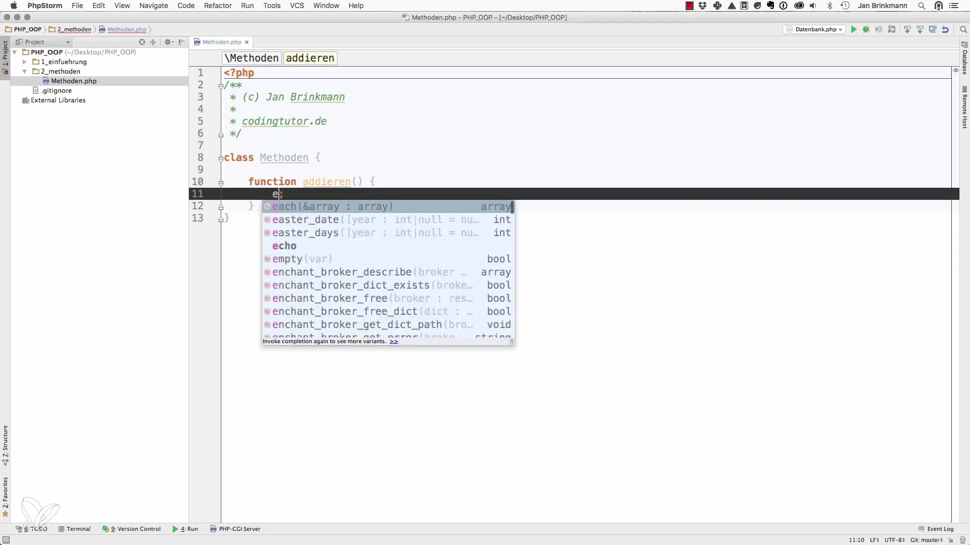
Task: Open the LF line separator selector
Action: 874,540
